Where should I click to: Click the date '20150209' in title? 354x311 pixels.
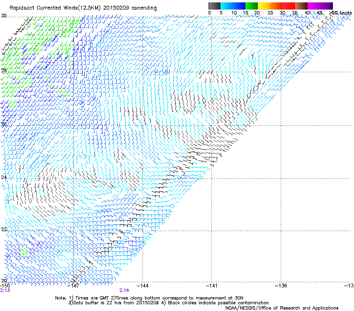point(116,8)
